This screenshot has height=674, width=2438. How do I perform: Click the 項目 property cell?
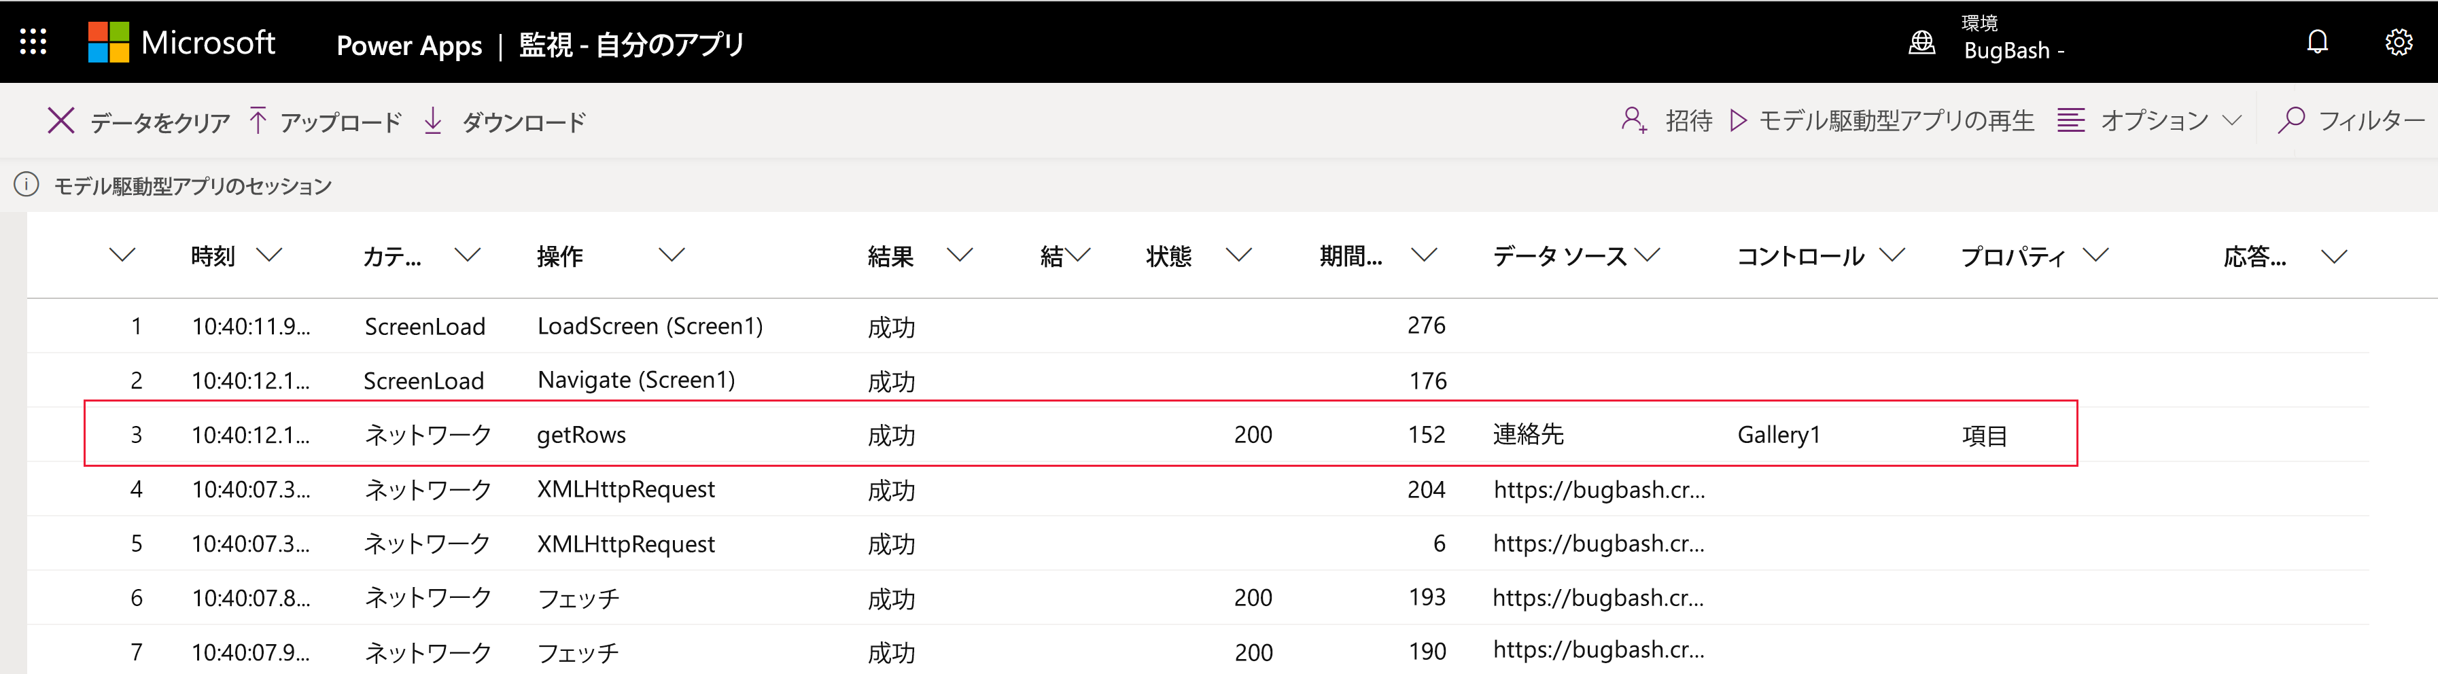click(x=1985, y=436)
